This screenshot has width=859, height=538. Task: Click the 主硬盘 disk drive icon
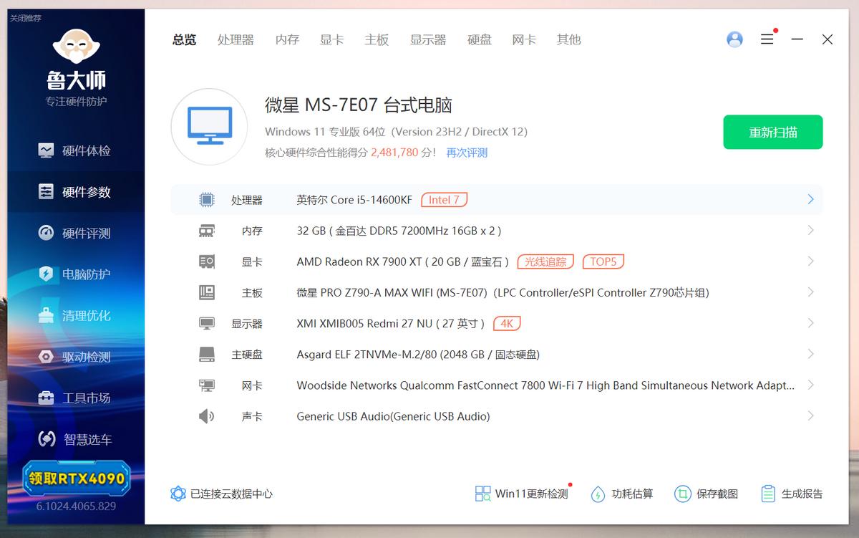pos(206,354)
